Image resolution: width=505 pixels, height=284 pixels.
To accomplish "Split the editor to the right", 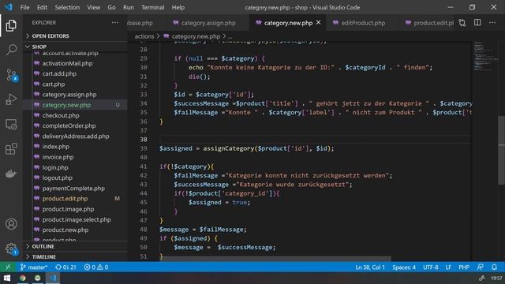I will (x=477, y=23).
